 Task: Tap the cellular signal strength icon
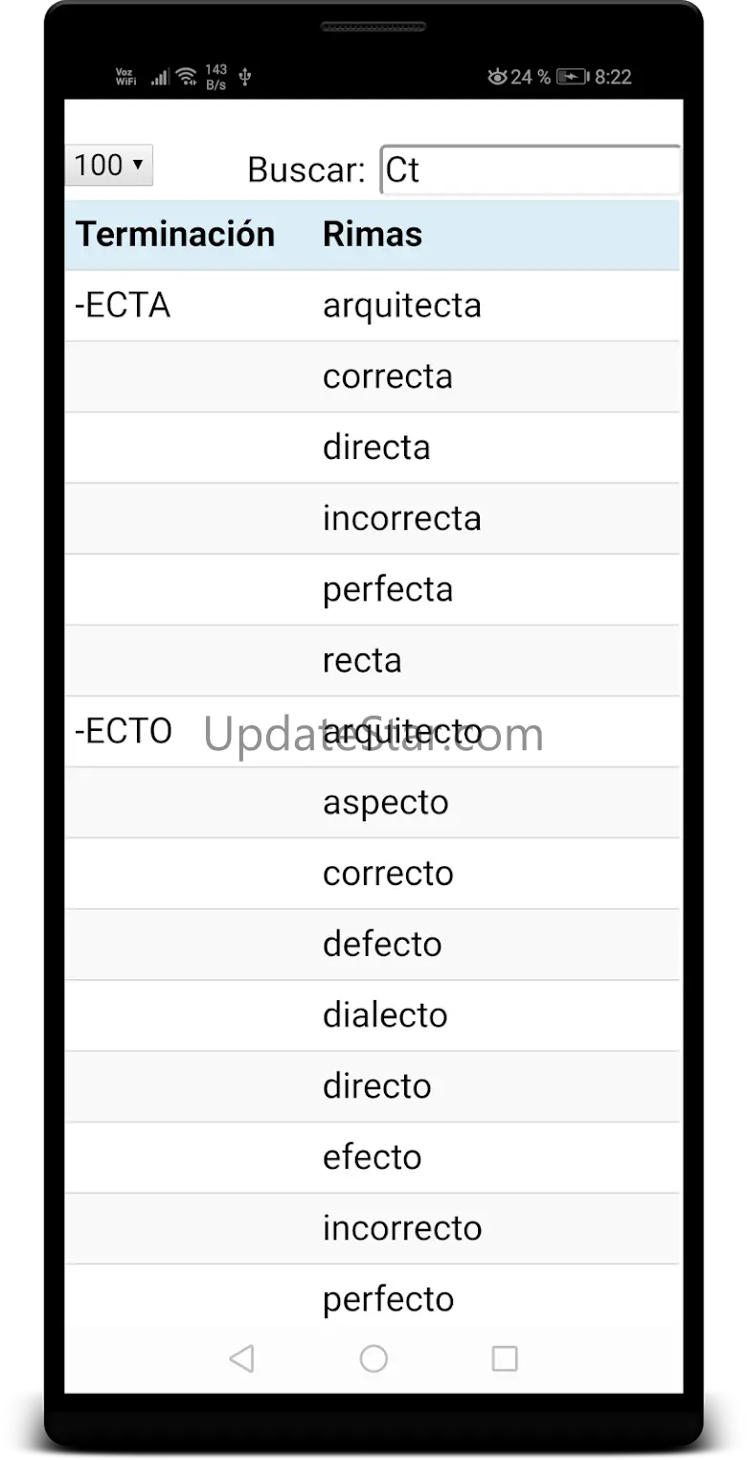[x=160, y=77]
